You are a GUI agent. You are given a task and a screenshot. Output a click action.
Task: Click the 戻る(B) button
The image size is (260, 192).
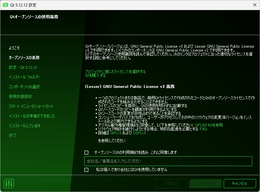(171, 184)
